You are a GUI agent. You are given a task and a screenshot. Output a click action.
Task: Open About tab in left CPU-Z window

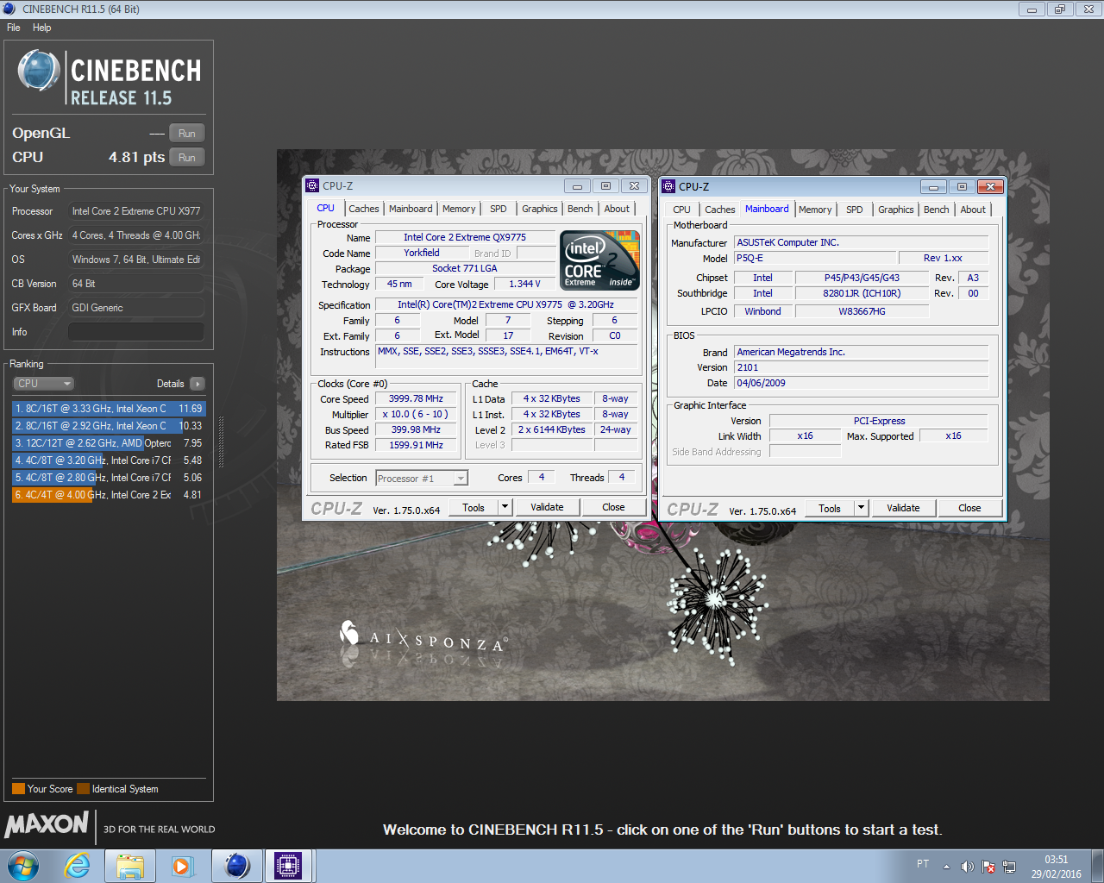coord(617,209)
